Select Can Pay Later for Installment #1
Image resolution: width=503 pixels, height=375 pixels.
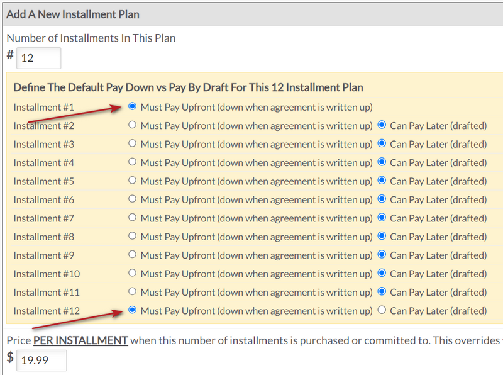tap(382, 107)
